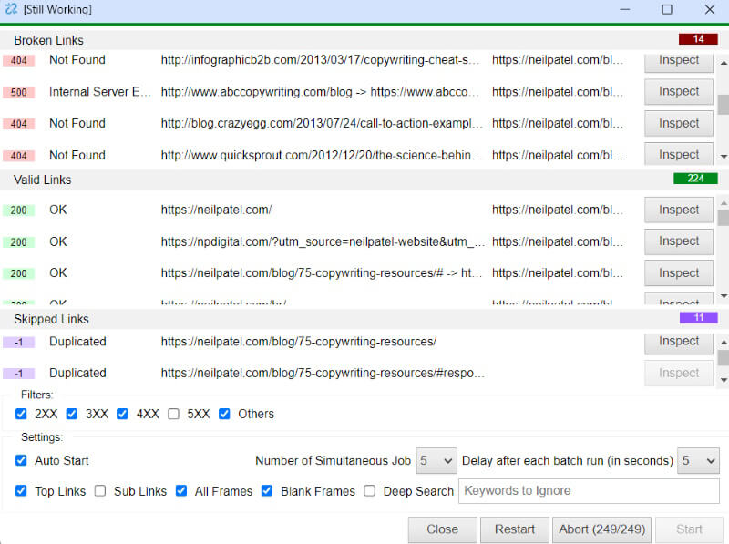This screenshot has height=544, width=729.
Task: Open Delay after each batch run dropdown
Action: pos(698,461)
